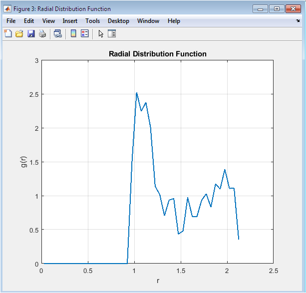Expand the View menu

tap(48, 21)
